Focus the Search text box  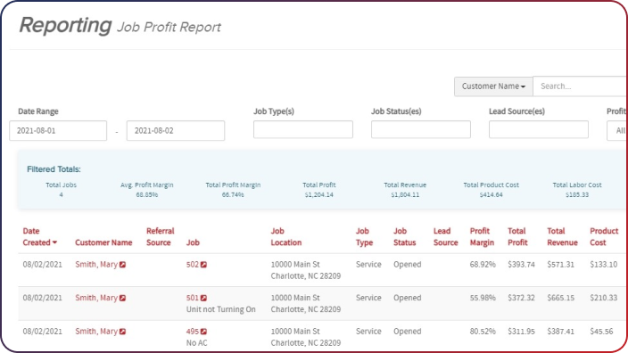point(581,86)
